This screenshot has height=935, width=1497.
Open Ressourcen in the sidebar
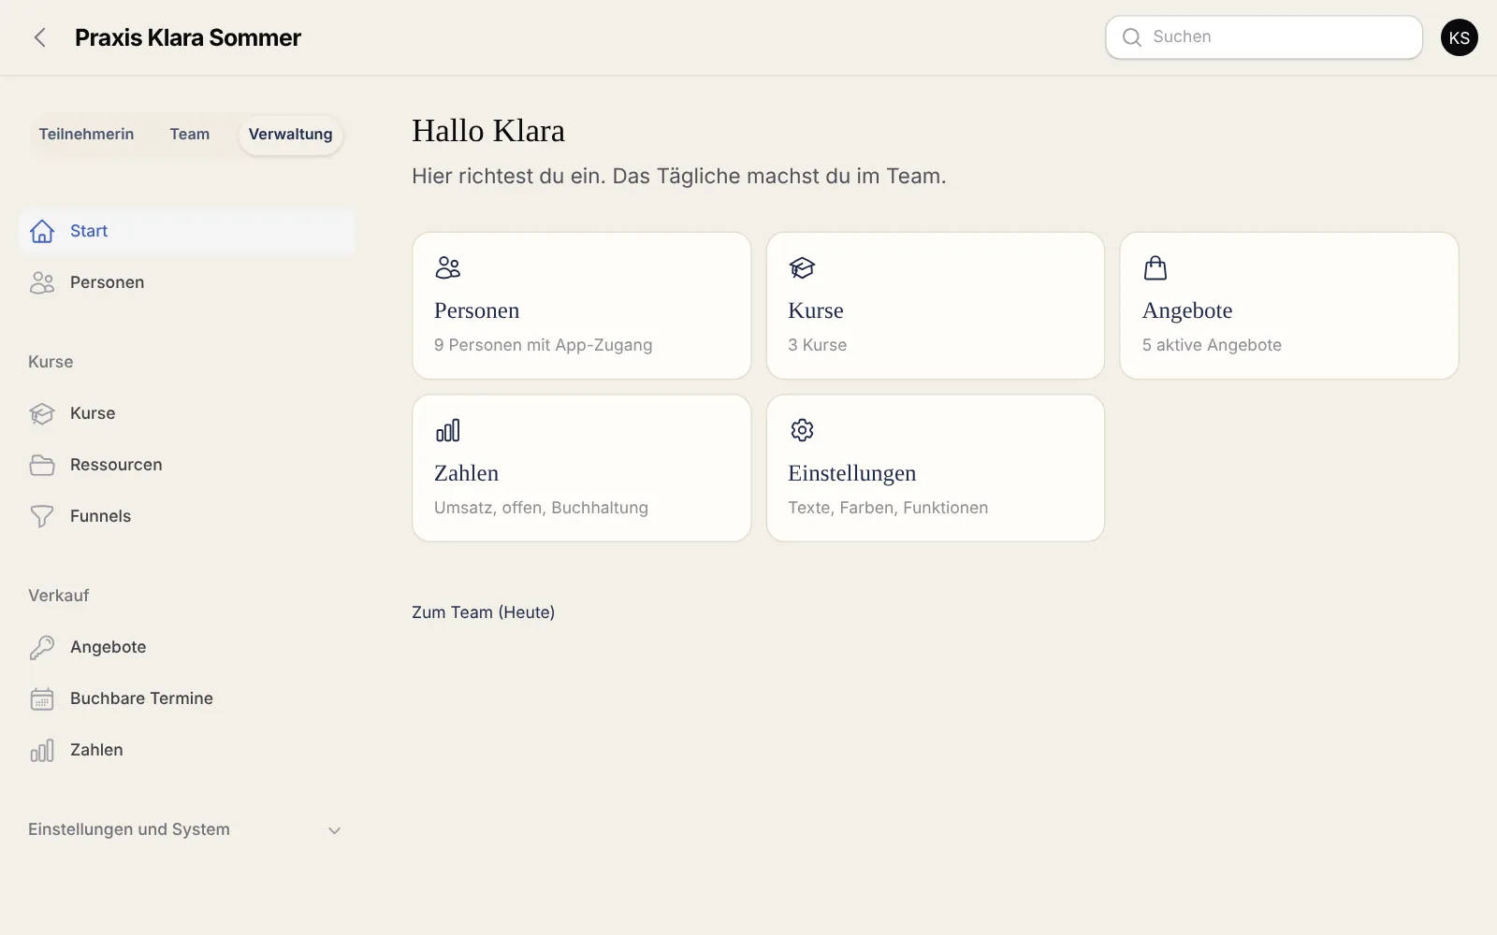(187, 465)
